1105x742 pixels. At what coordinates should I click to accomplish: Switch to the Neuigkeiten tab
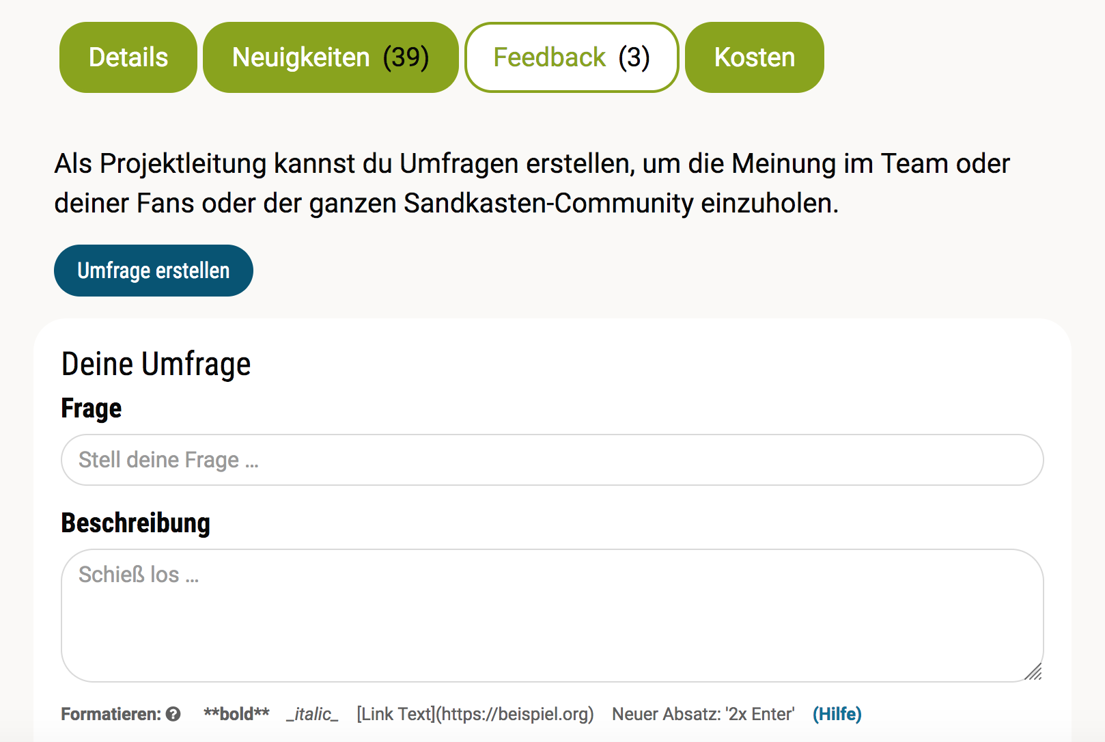331,57
